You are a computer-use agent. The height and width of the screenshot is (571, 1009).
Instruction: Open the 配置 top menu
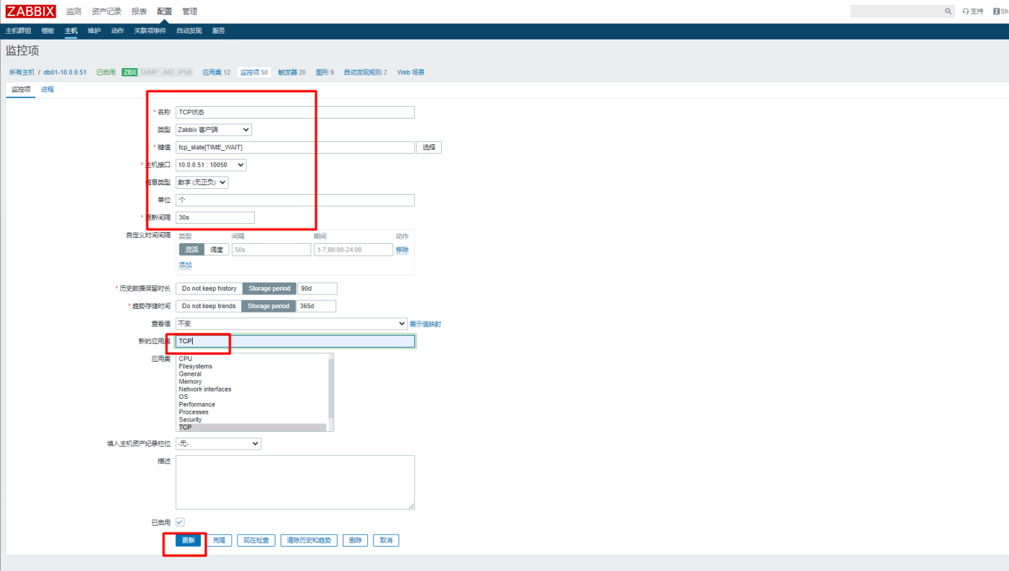pyautogui.click(x=165, y=11)
